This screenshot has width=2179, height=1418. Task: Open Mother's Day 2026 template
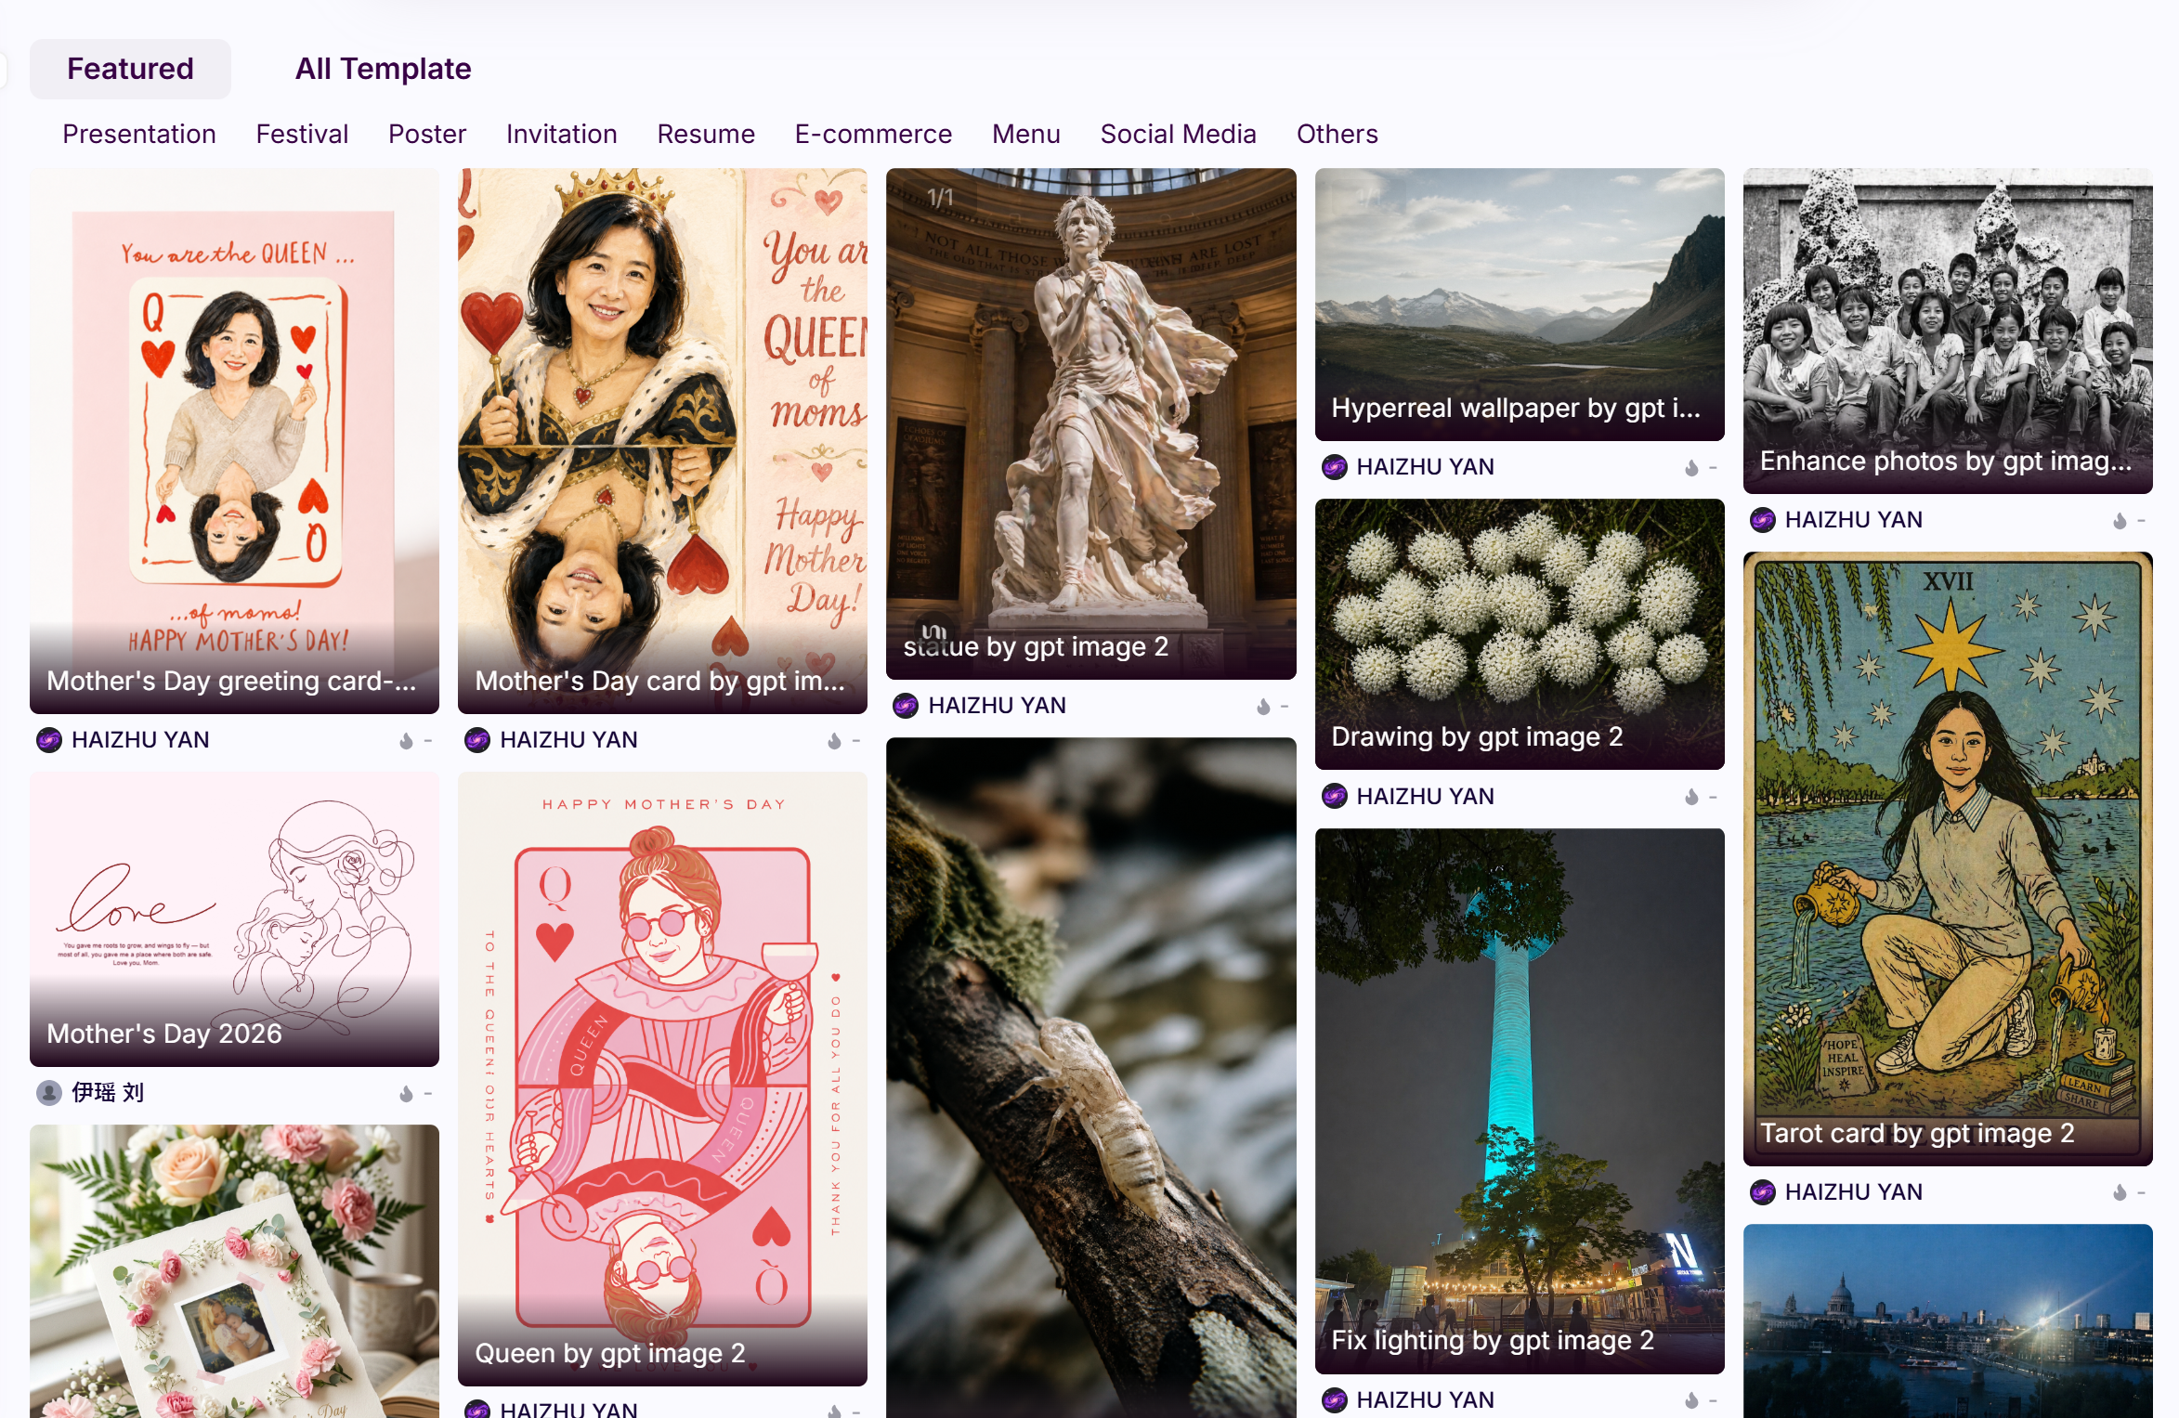[234, 919]
